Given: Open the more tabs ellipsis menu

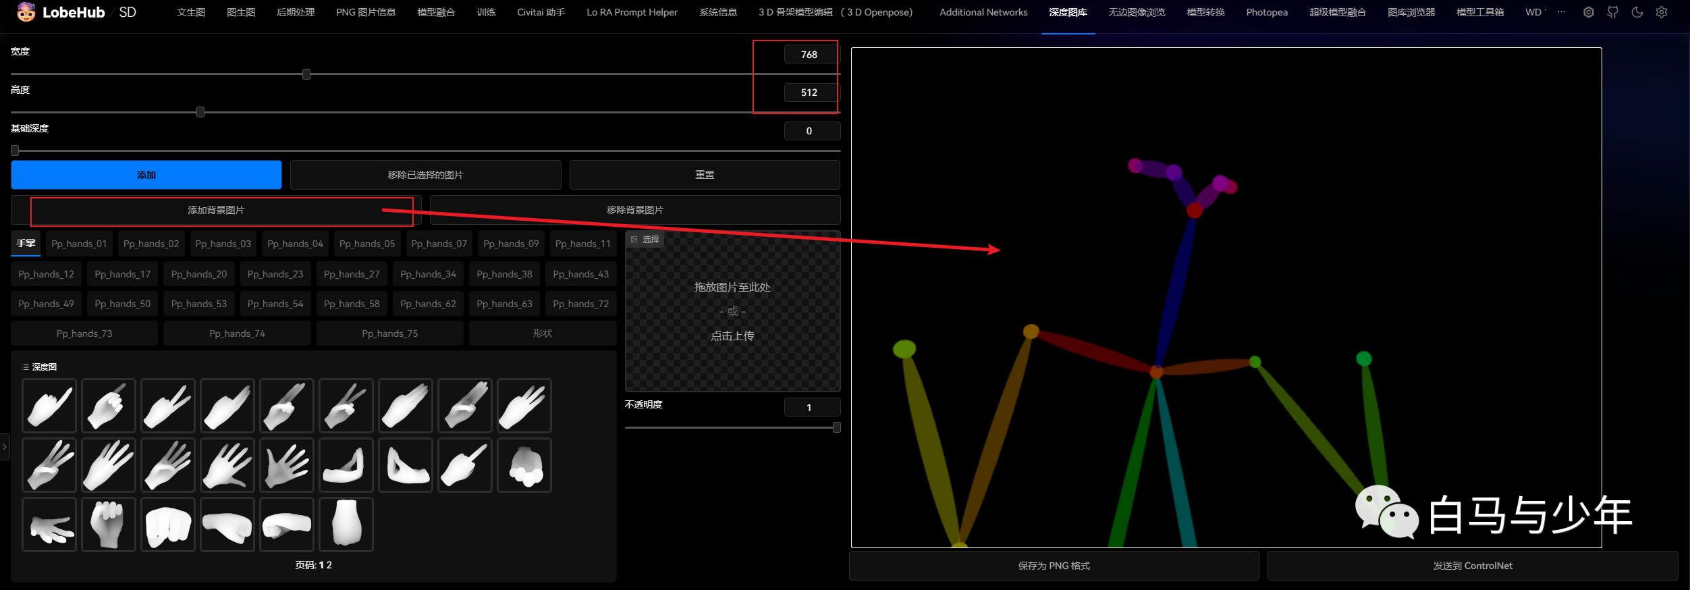Looking at the screenshot, I should tap(1561, 12).
